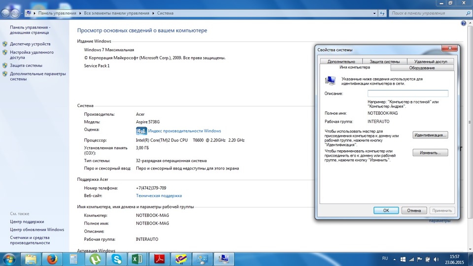Open Windows Performance Index link

click(x=184, y=131)
